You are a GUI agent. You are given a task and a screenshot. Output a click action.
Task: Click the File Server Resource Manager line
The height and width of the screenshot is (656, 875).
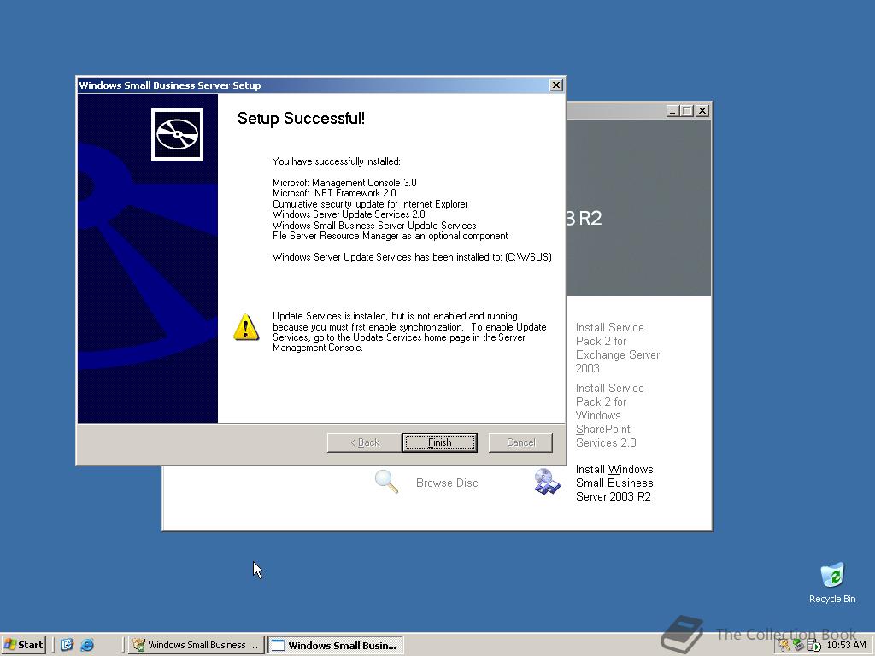(x=390, y=236)
